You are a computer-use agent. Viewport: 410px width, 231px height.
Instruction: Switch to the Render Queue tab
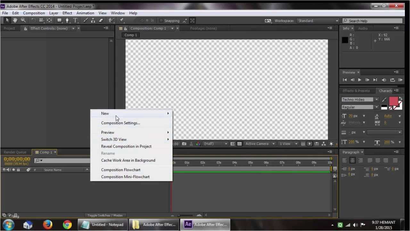[15, 152]
